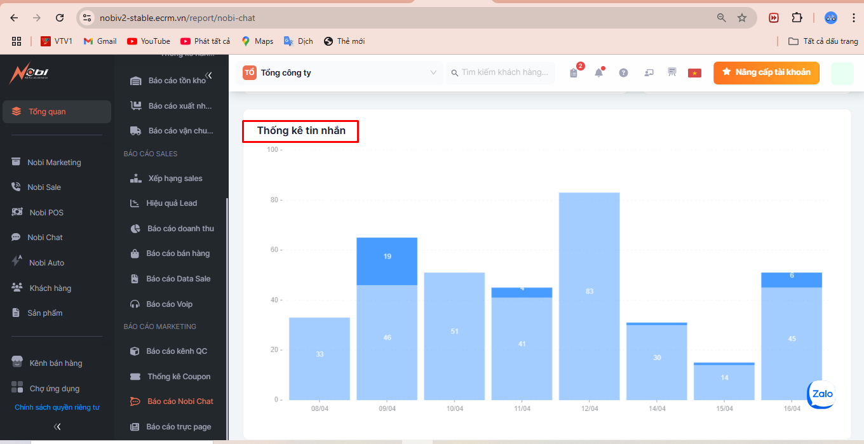Open Chính sách quyền riêng tư link
The image size is (864, 444).
(x=57, y=408)
